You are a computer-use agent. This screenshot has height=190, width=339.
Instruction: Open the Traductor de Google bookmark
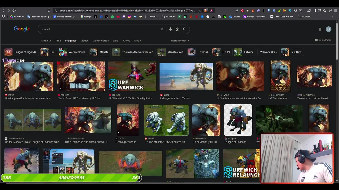(39, 17)
